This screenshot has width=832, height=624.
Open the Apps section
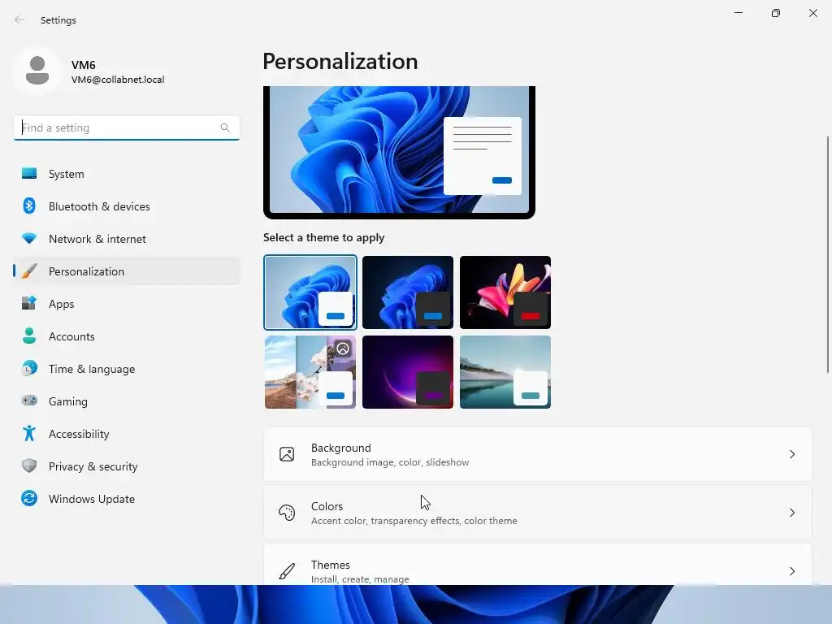pos(127,304)
